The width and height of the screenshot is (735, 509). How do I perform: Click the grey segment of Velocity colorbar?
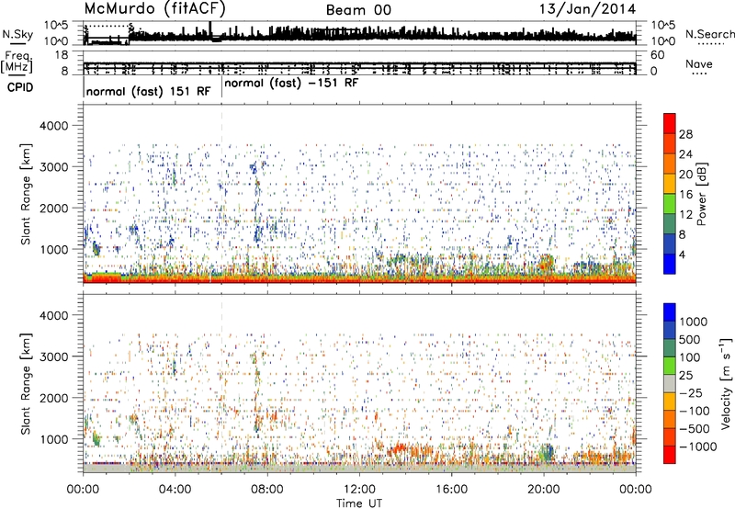[670, 383]
